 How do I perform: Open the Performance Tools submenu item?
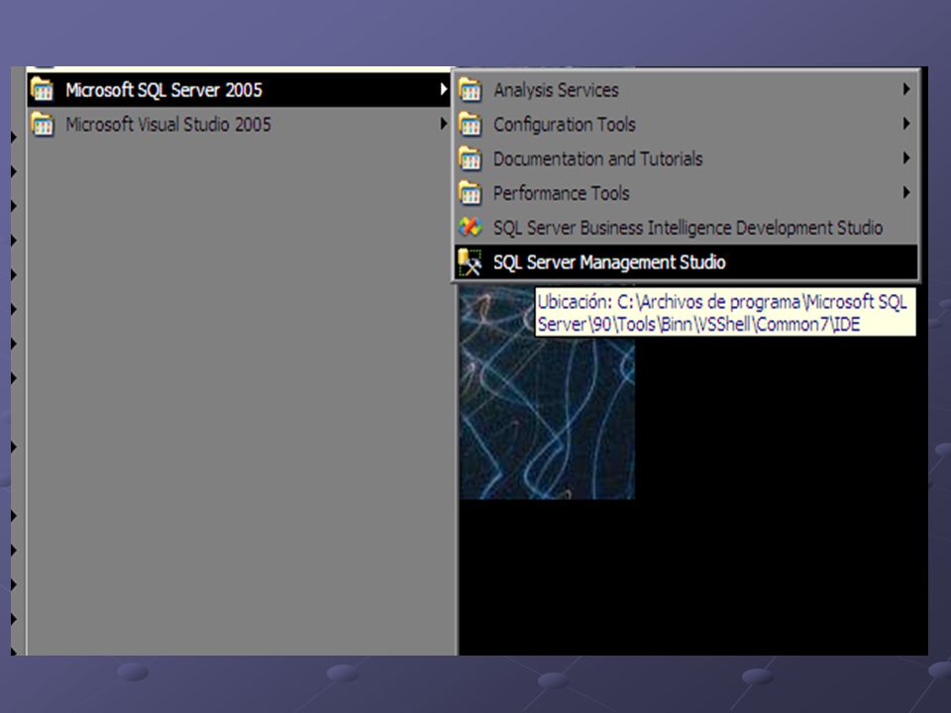pos(686,193)
